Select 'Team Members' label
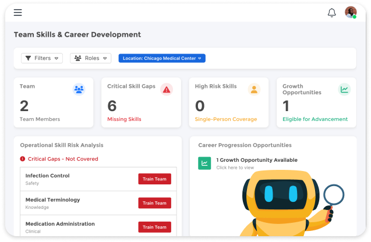The width and height of the screenshot is (371, 242). point(40,119)
